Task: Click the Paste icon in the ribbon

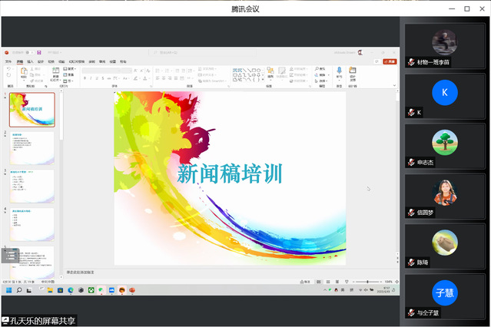Action: (23, 72)
